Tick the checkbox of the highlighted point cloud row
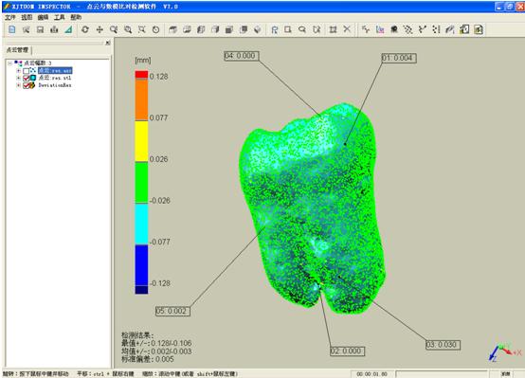Image resolution: width=525 pixels, height=378 pixels. coord(27,71)
